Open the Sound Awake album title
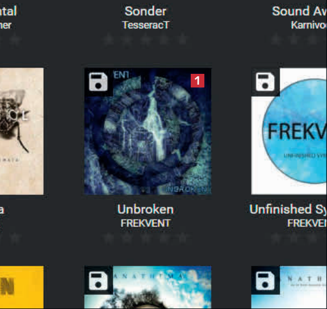This screenshot has width=327, height=309. click(x=300, y=11)
